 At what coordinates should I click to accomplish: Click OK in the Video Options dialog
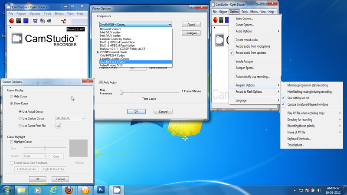click(136, 111)
